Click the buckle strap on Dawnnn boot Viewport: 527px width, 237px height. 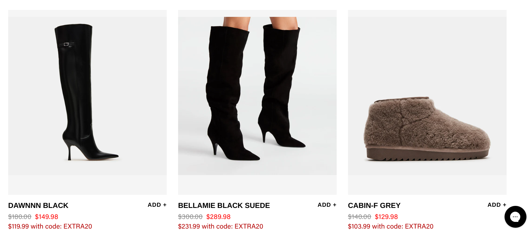click(x=66, y=44)
